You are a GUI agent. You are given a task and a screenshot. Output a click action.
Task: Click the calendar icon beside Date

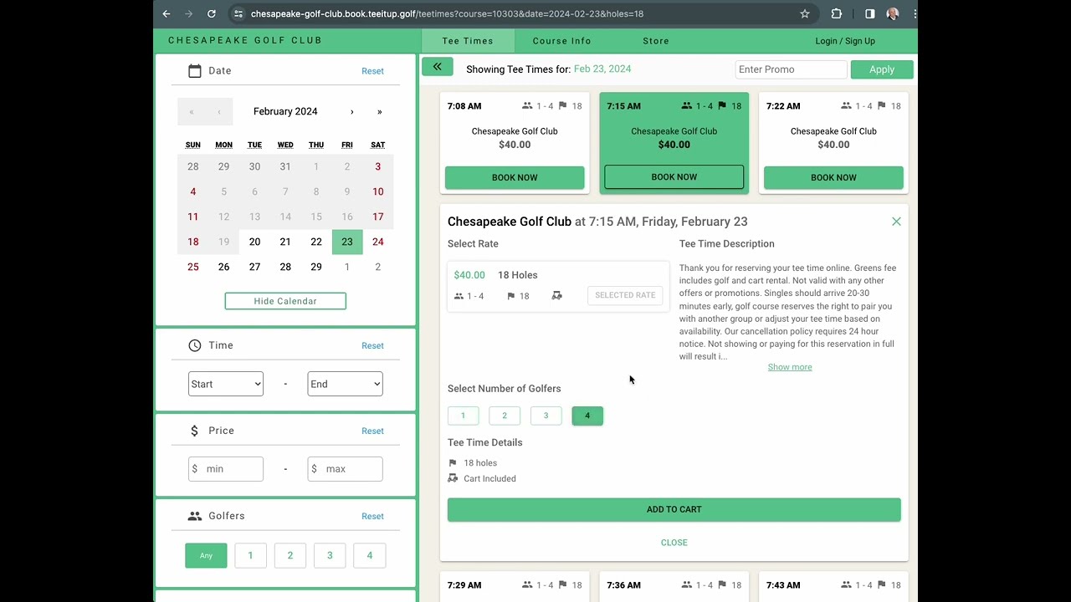pos(195,71)
